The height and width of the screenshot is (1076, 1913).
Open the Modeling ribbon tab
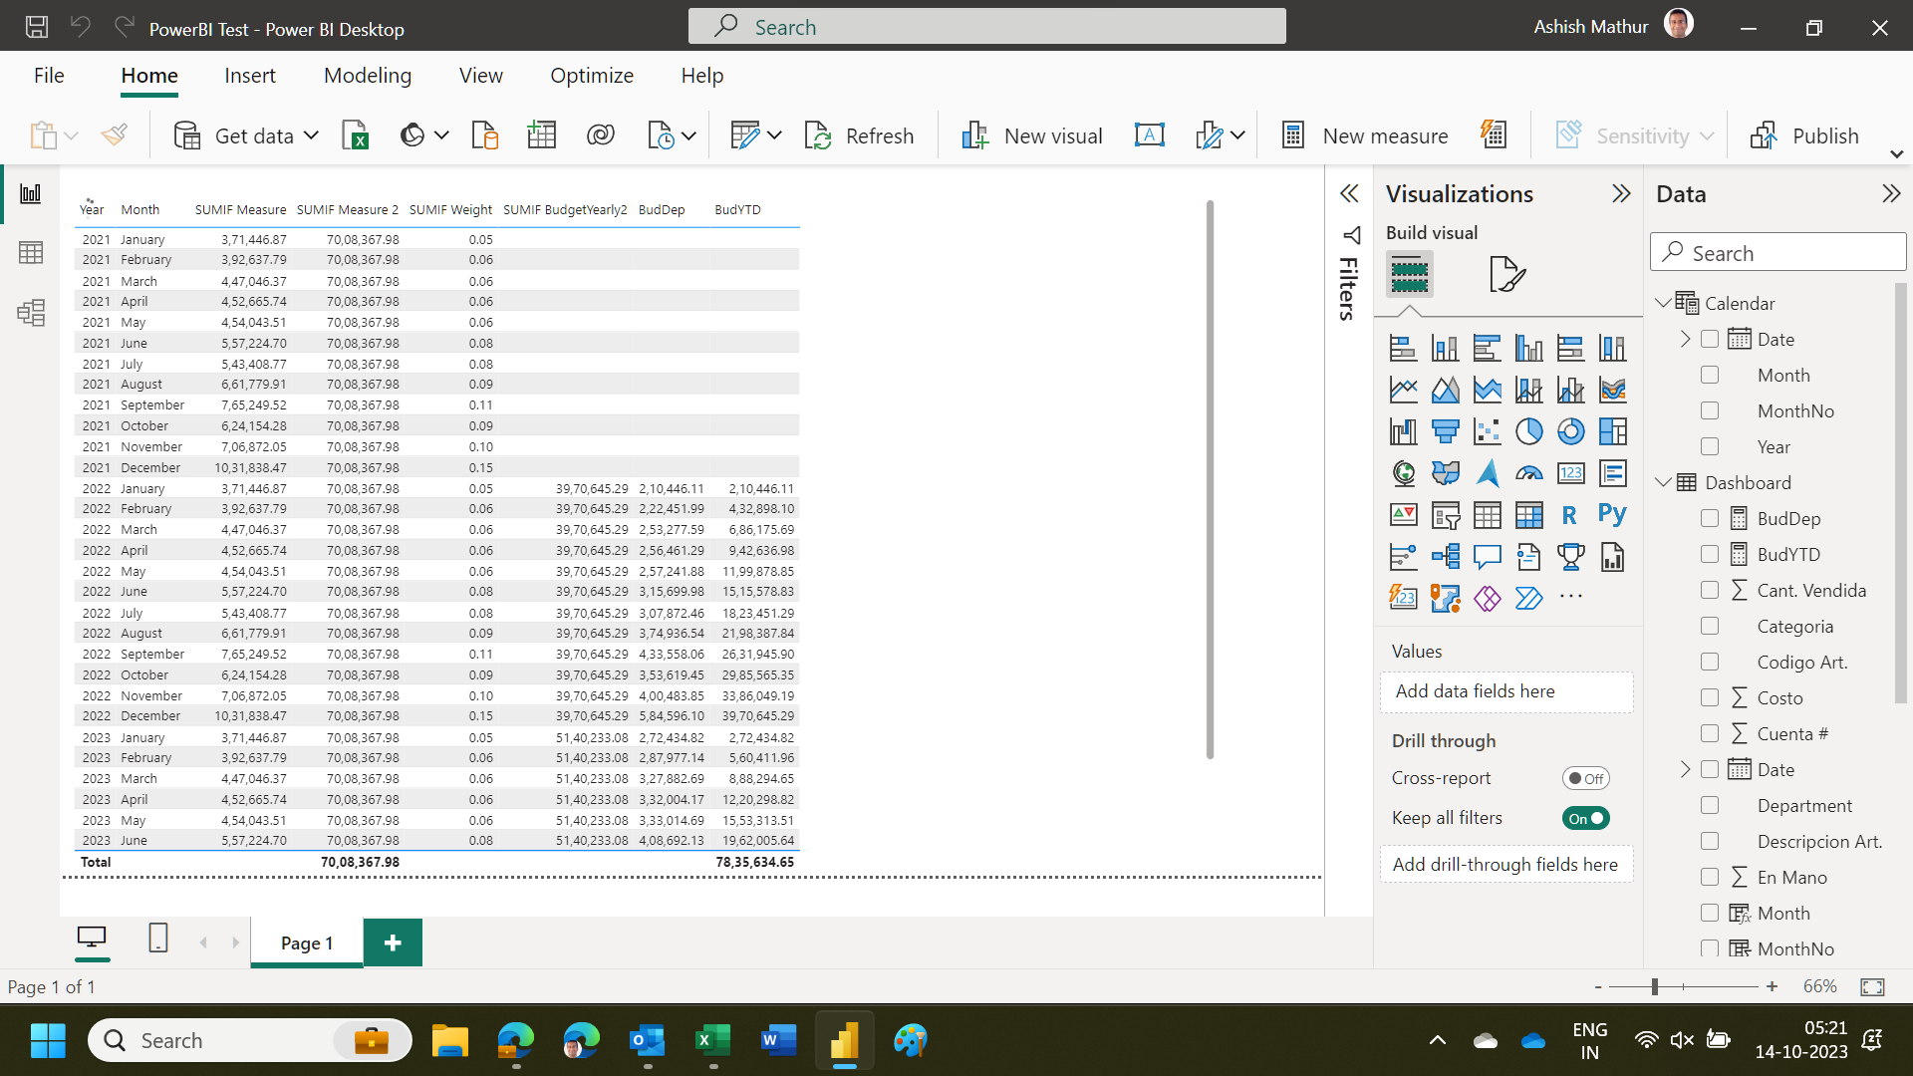(x=368, y=76)
